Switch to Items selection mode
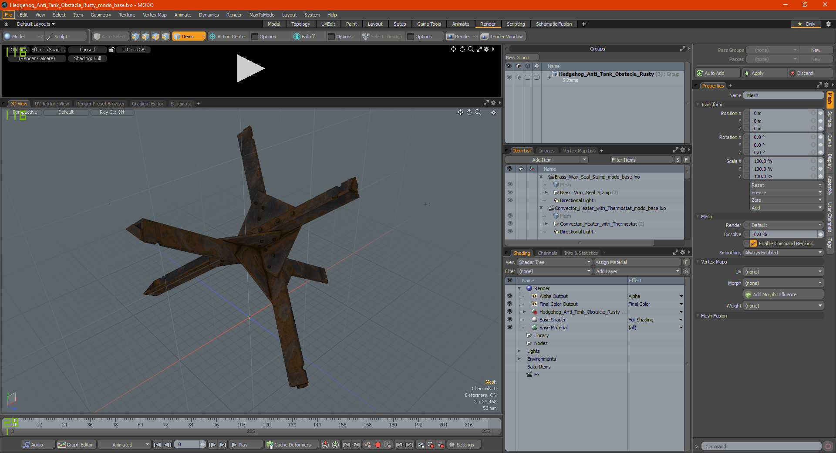 [188, 37]
